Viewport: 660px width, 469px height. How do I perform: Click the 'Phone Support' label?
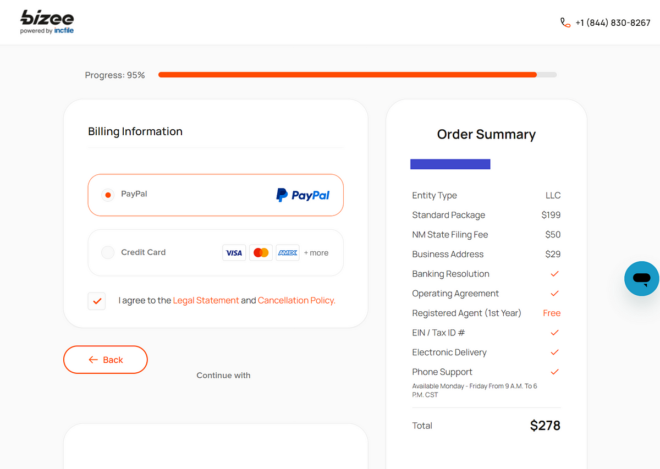click(442, 372)
